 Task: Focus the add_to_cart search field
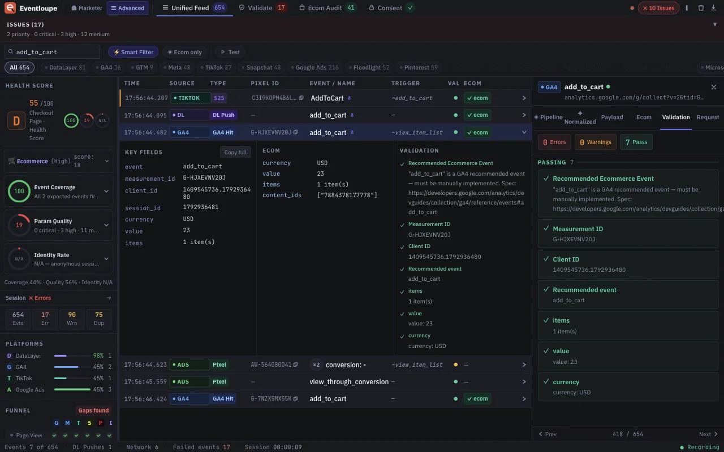tap(52, 52)
